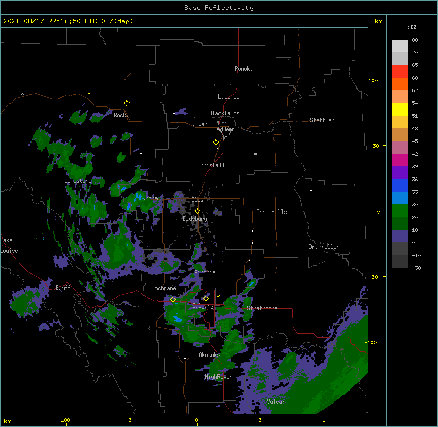Viewport: 438px width, 427px height.
Task: Click the yellow V marker east of Calgary
Action: tap(218, 296)
